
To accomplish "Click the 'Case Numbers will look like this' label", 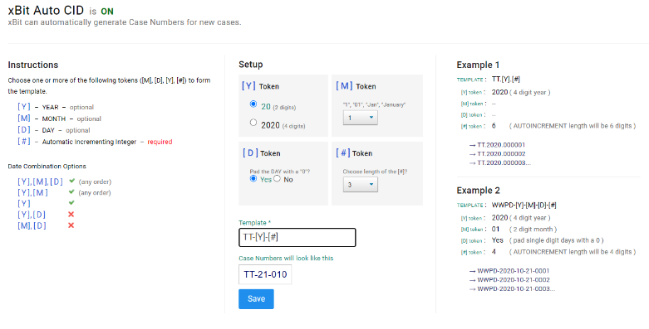I will (x=286, y=258).
